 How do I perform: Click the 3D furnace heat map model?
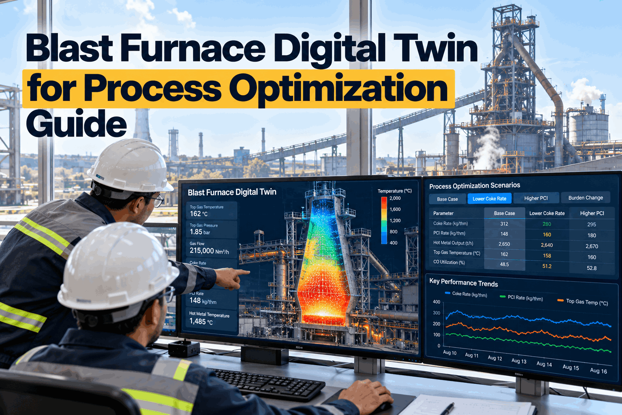[x=324, y=259]
